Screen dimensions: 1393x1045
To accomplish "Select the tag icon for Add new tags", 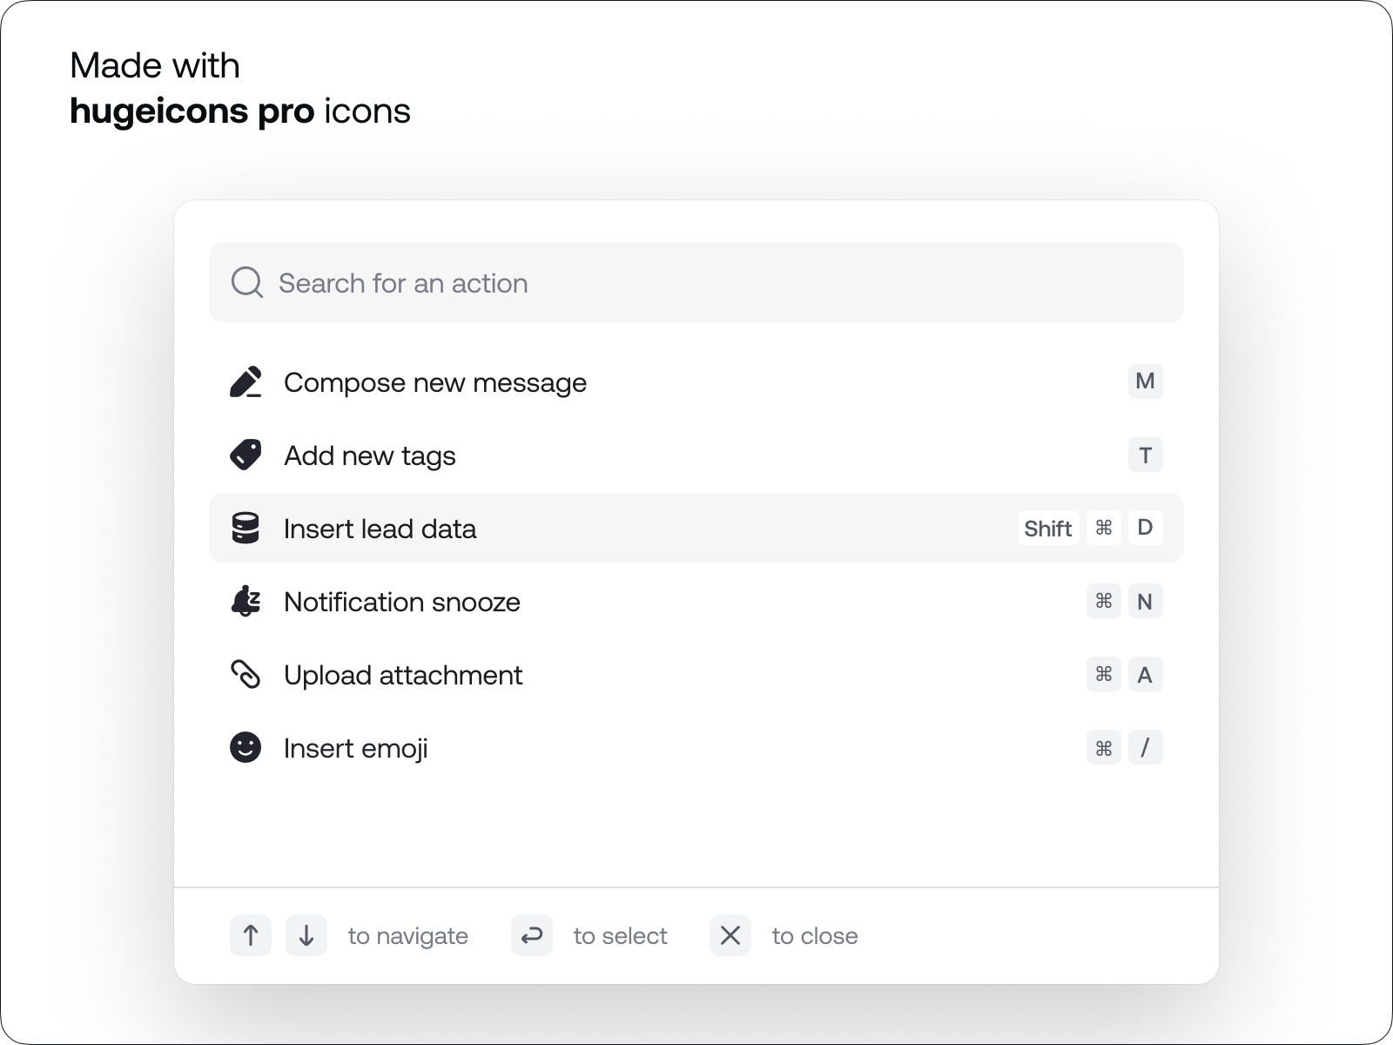I will coord(246,455).
